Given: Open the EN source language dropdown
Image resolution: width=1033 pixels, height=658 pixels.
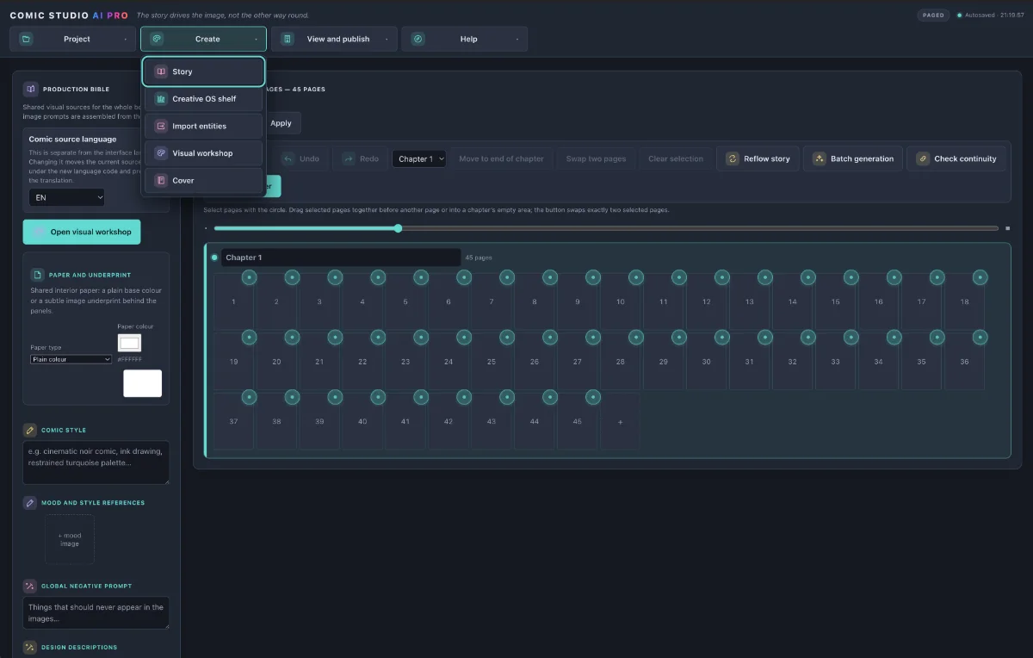Looking at the screenshot, I should [67, 197].
